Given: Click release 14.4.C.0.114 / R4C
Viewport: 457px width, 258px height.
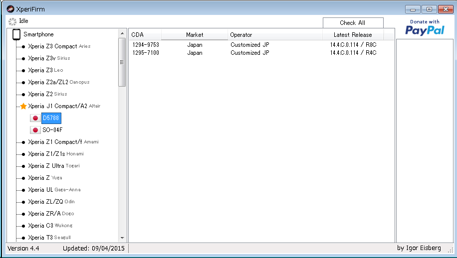Looking at the screenshot, I should tap(353, 53).
